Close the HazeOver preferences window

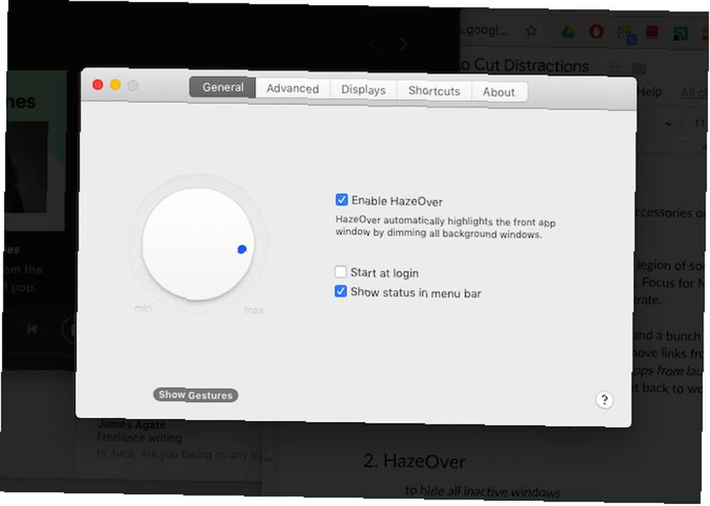coord(97,85)
